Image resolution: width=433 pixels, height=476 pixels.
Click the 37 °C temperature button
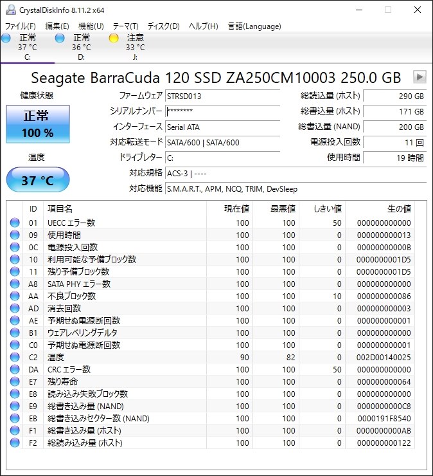click(38, 180)
